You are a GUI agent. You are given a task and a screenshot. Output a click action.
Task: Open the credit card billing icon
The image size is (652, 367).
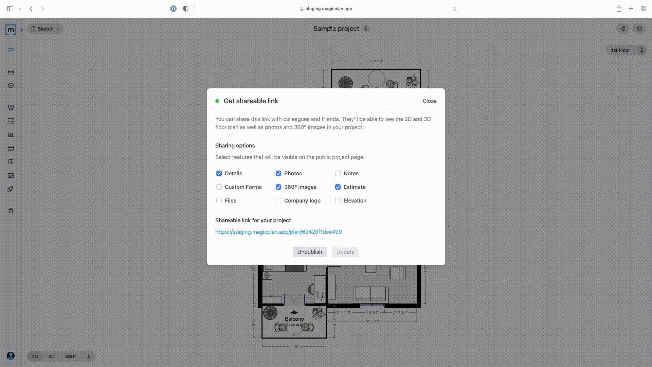click(x=11, y=148)
